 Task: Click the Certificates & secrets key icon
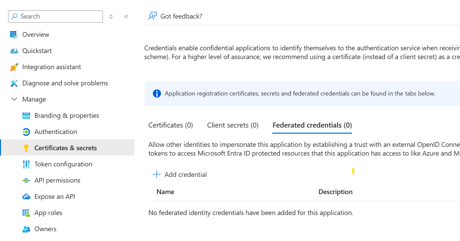[x=26, y=148]
